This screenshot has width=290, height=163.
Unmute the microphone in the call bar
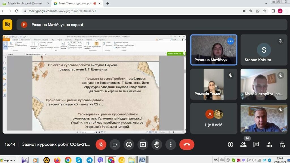[101, 145]
